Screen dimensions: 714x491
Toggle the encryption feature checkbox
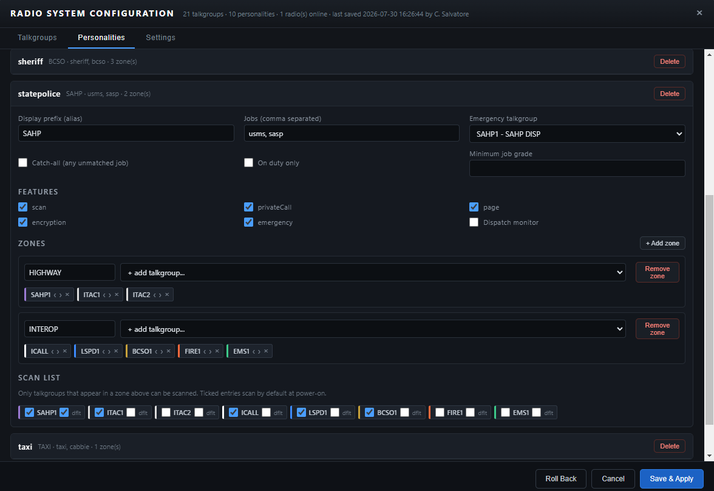click(23, 222)
